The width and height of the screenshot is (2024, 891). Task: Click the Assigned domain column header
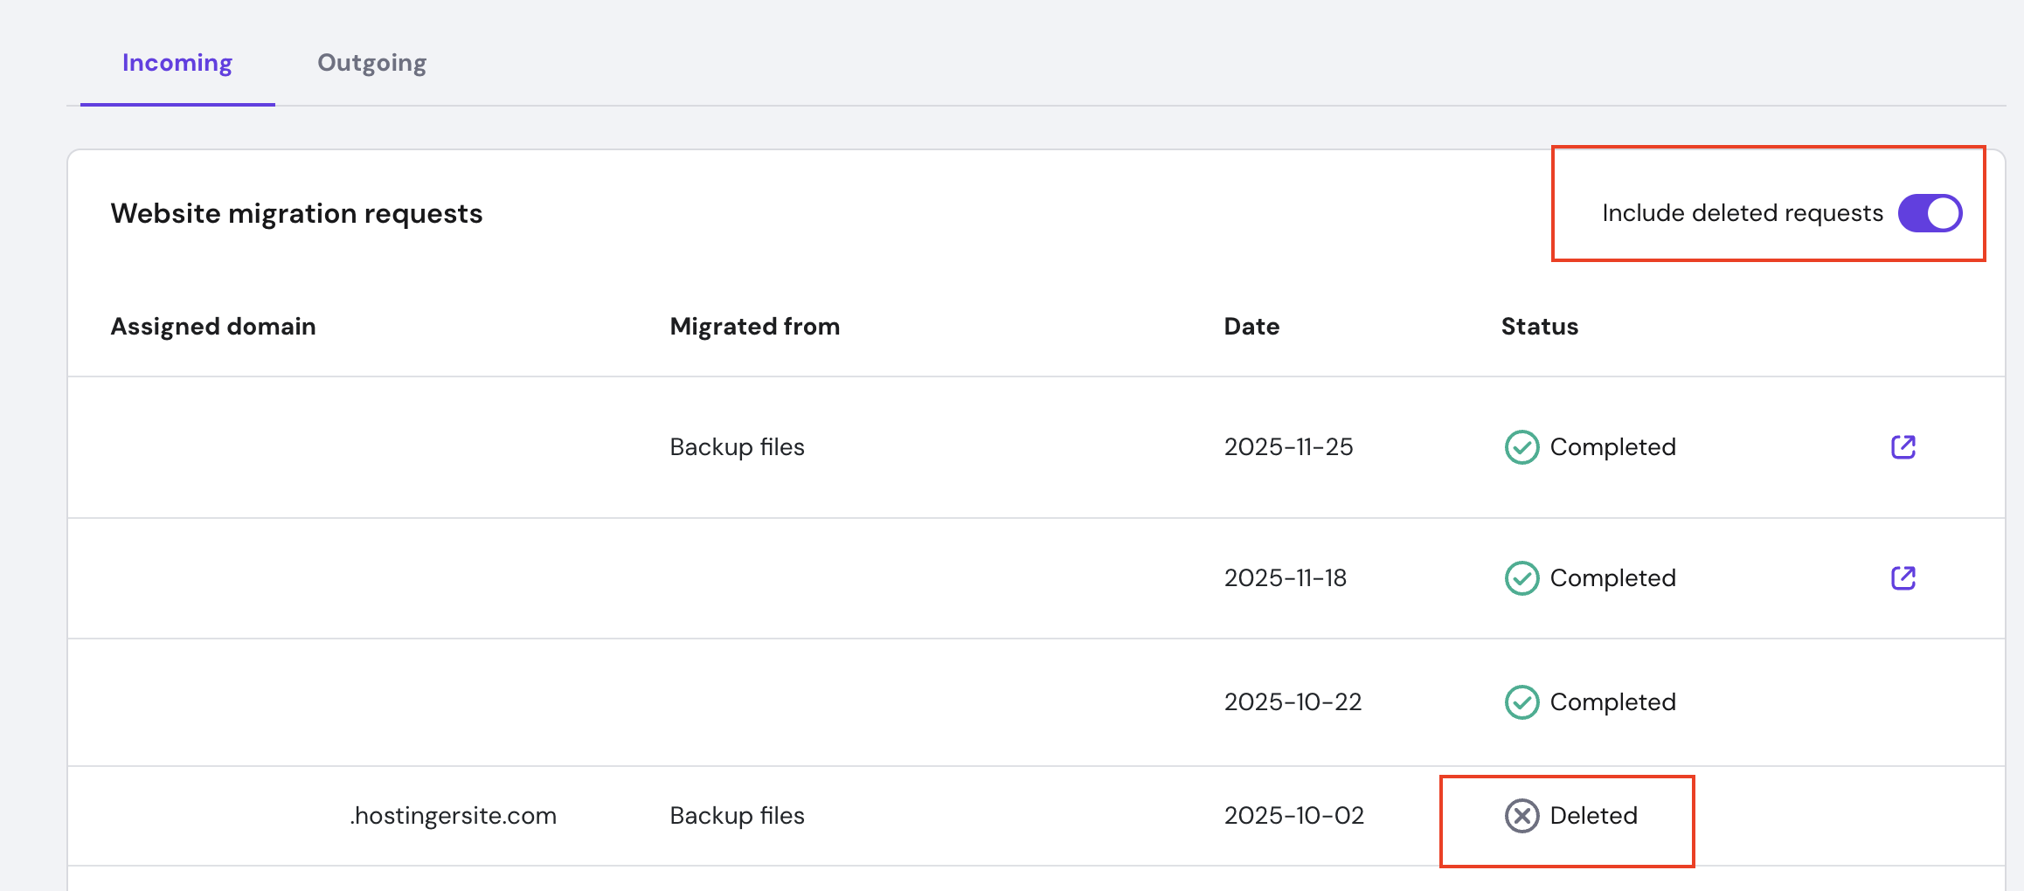tap(213, 327)
